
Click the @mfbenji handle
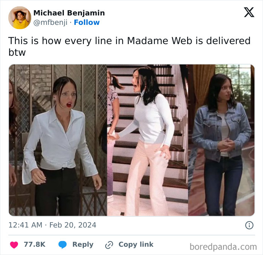(50, 23)
